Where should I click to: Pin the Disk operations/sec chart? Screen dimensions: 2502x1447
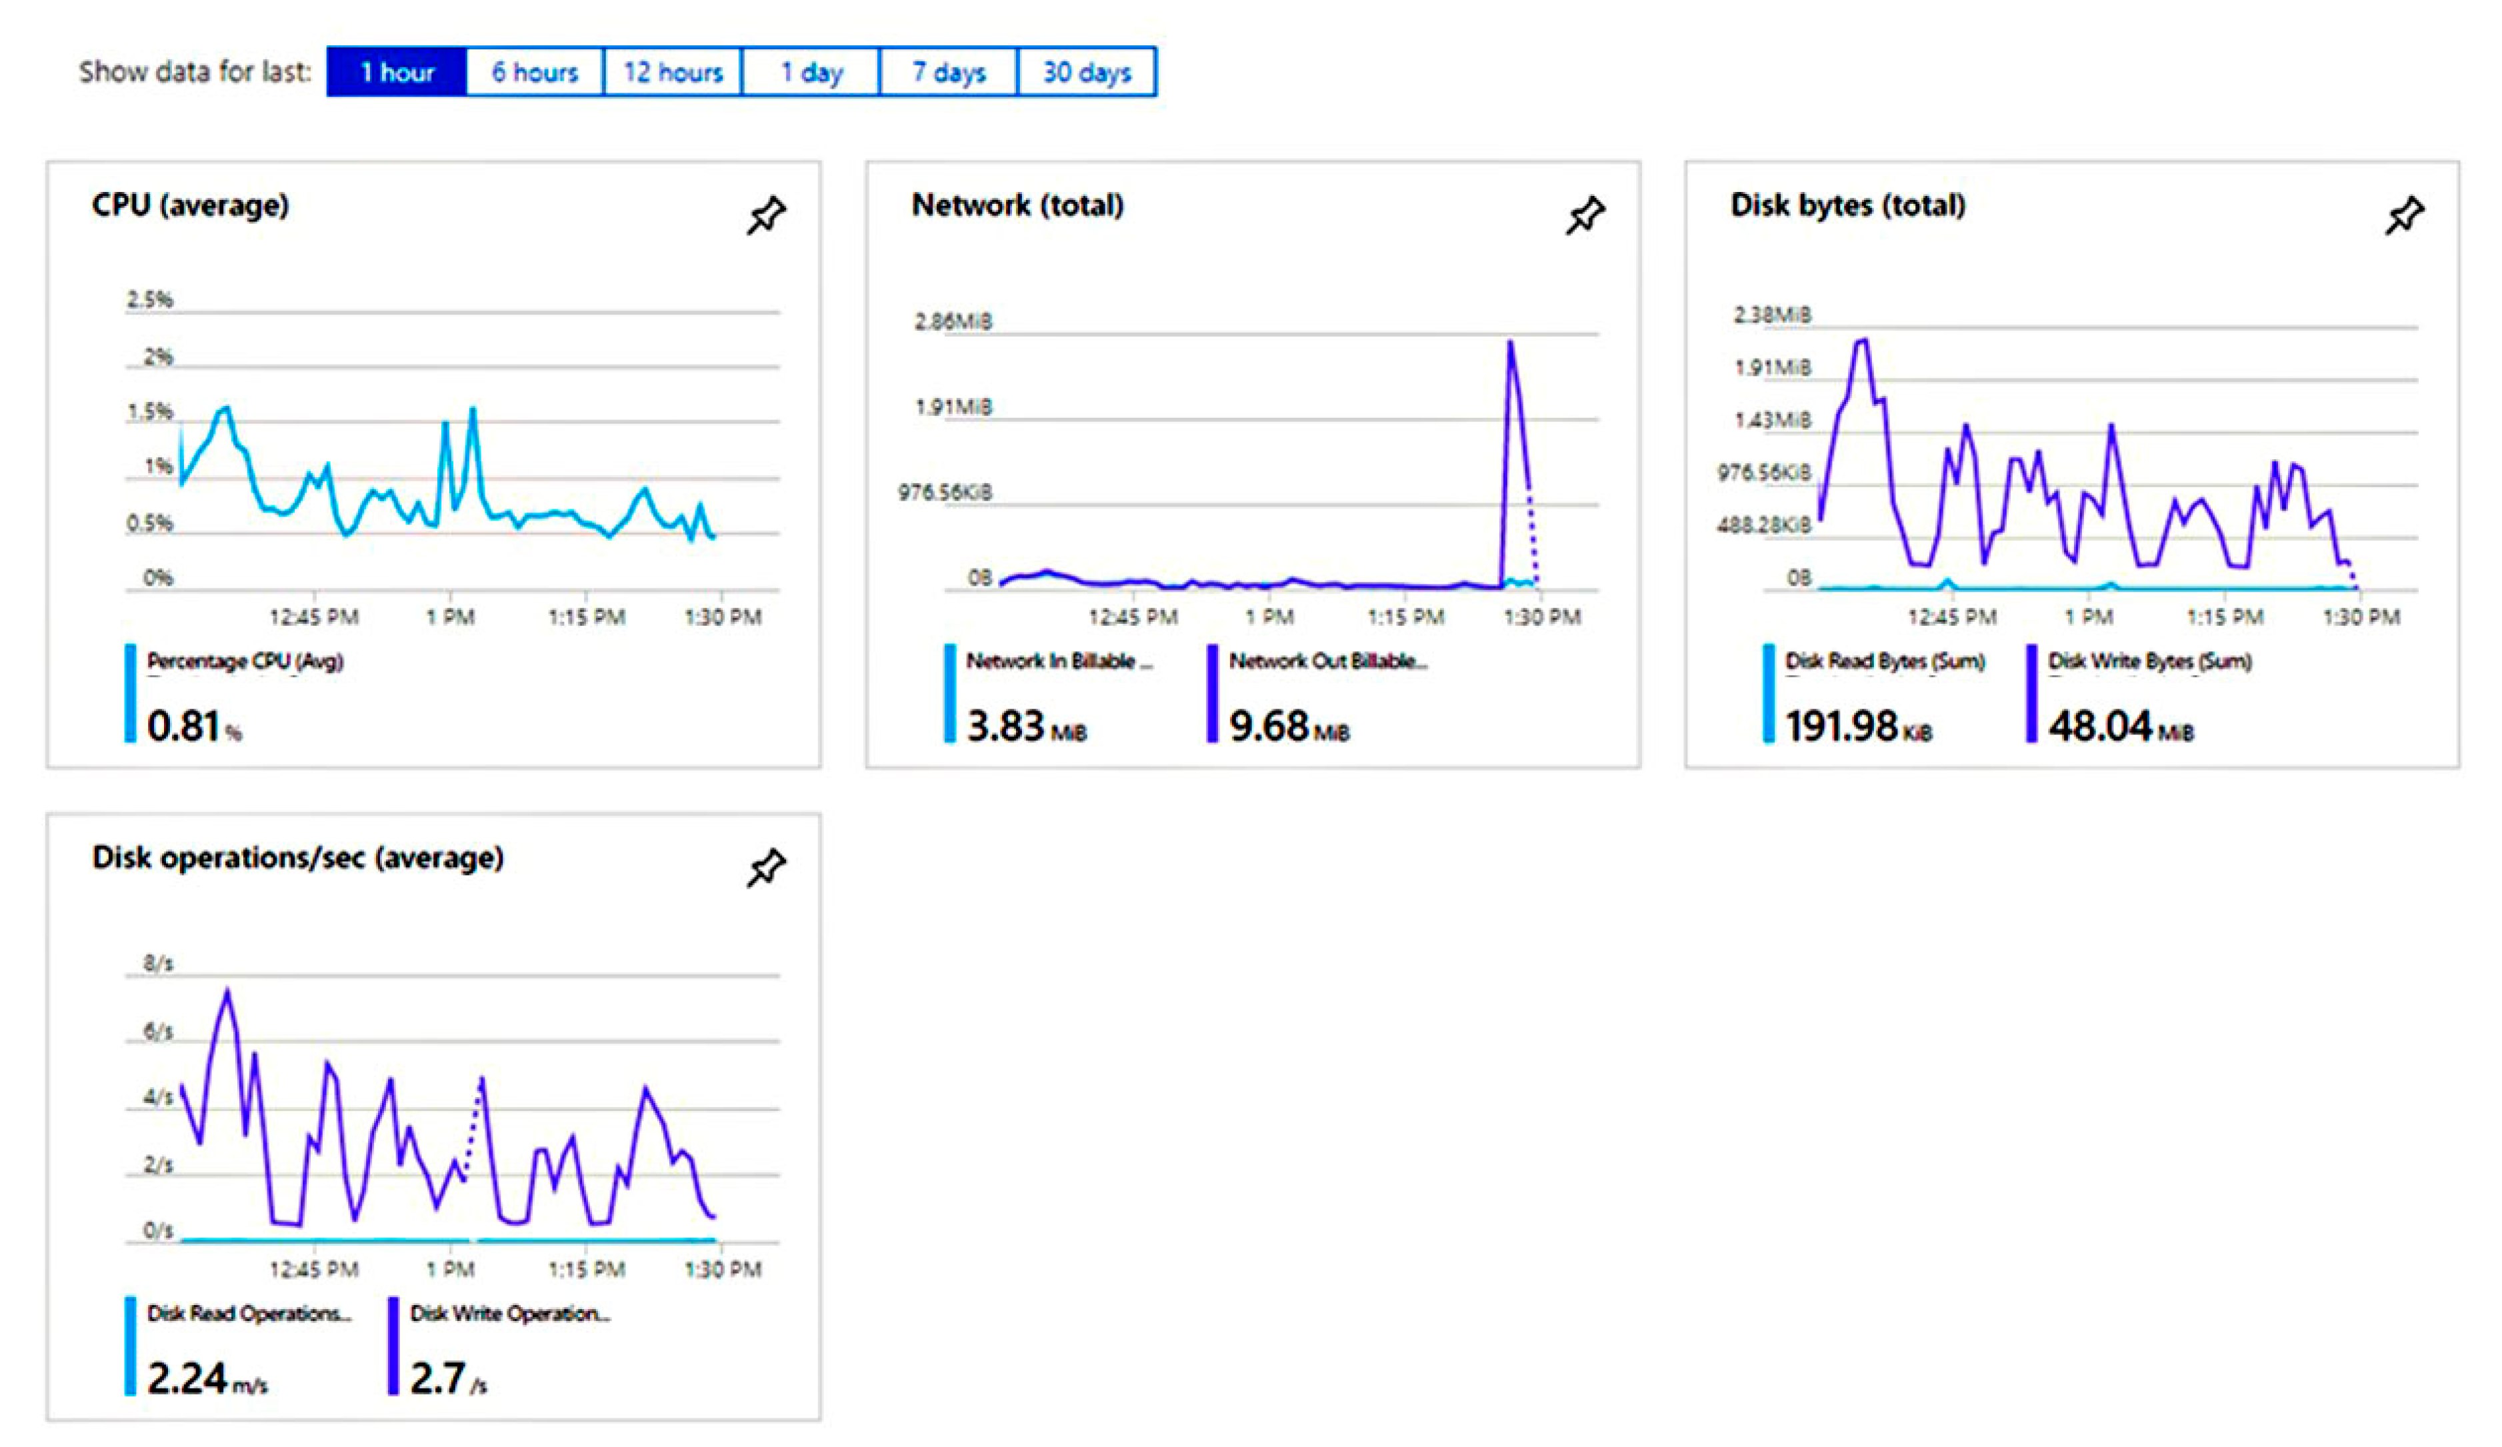point(765,867)
